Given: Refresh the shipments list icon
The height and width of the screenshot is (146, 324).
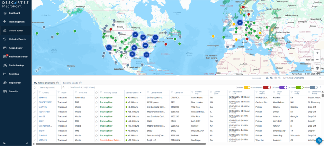Looking at the screenshot, I should point(35,88).
